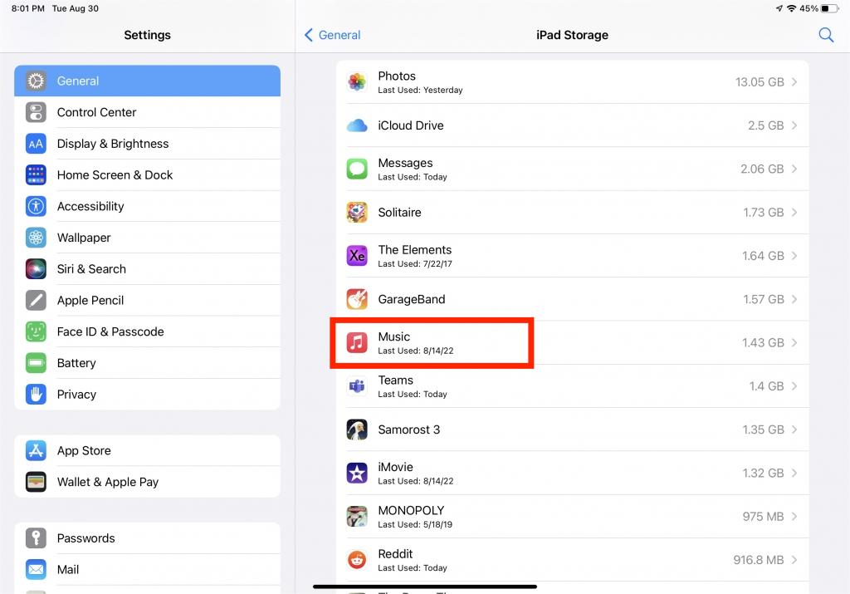Screen dimensions: 850x594
Task: Tap the Solitaire app icon
Action: (357, 212)
